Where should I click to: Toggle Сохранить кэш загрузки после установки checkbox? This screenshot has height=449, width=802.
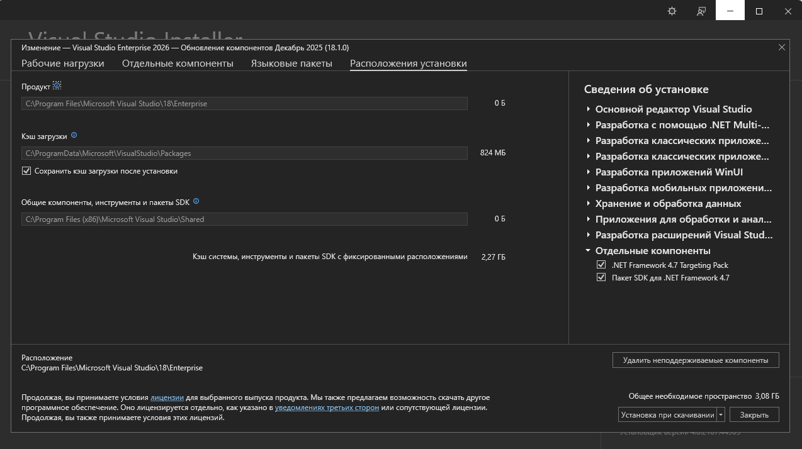(x=26, y=171)
